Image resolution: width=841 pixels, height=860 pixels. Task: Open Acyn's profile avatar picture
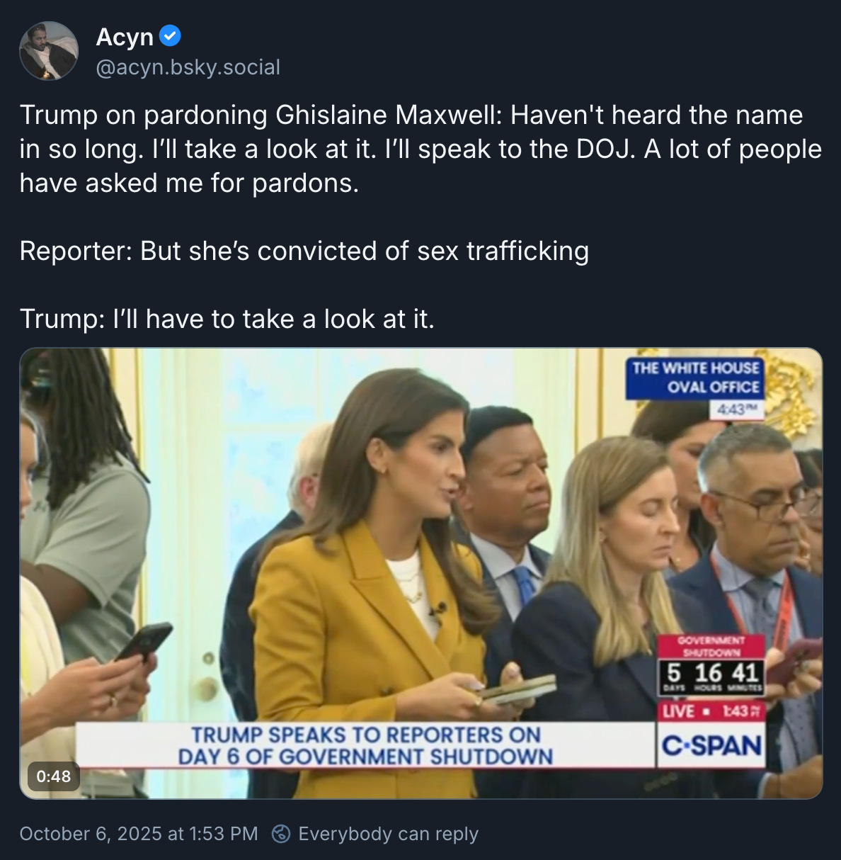(x=48, y=51)
